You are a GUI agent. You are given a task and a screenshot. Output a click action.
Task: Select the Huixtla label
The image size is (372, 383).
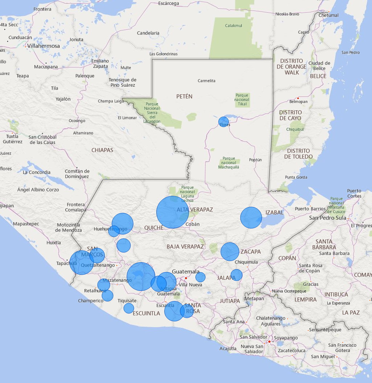pyautogui.click(x=54, y=243)
